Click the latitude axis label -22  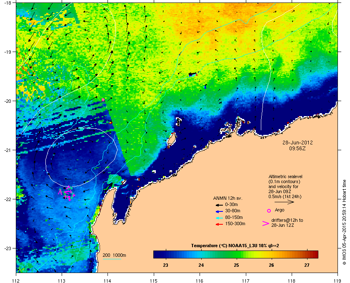(7, 199)
